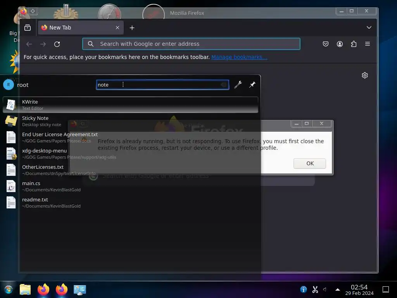Image resolution: width=397 pixels, height=298 pixels.
Task: Open new tab personalization gear
Action: point(364,75)
